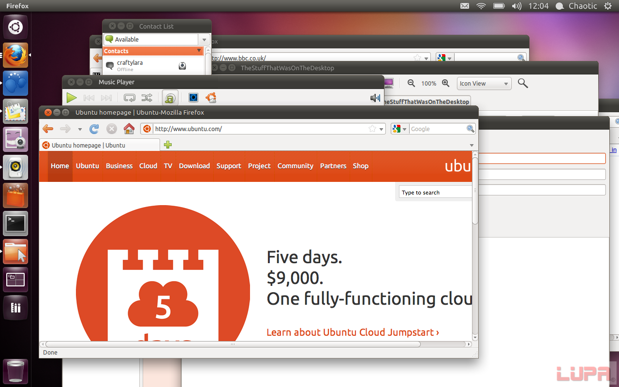
Task: Open the Community navigation link
Action: [295, 166]
